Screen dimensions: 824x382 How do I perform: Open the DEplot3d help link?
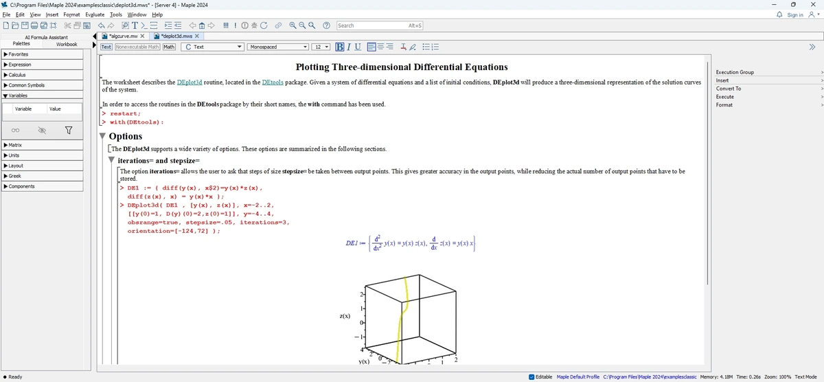pos(189,82)
